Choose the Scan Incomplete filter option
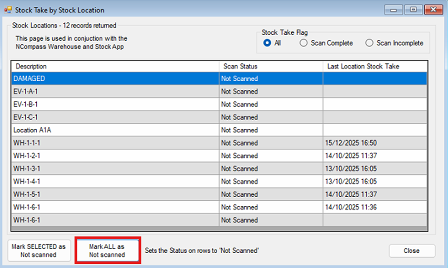 pos(369,43)
